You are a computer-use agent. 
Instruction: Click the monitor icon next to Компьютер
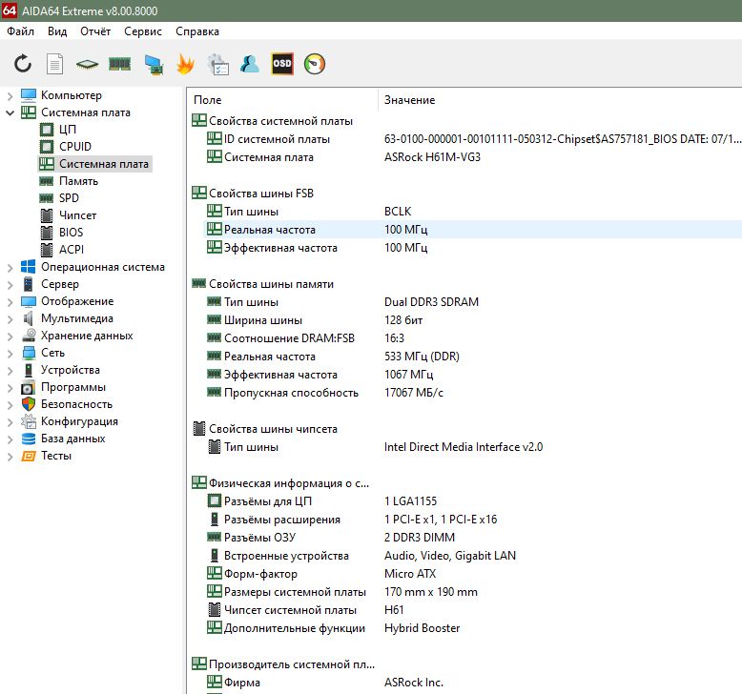(29, 95)
